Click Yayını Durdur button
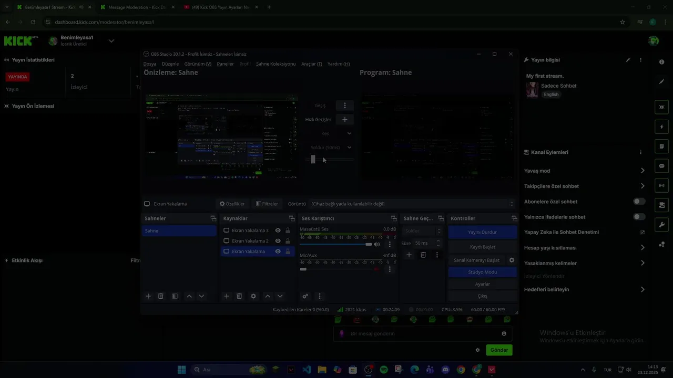The height and width of the screenshot is (378, 673). pyautogui.click(x=482, y=232)
